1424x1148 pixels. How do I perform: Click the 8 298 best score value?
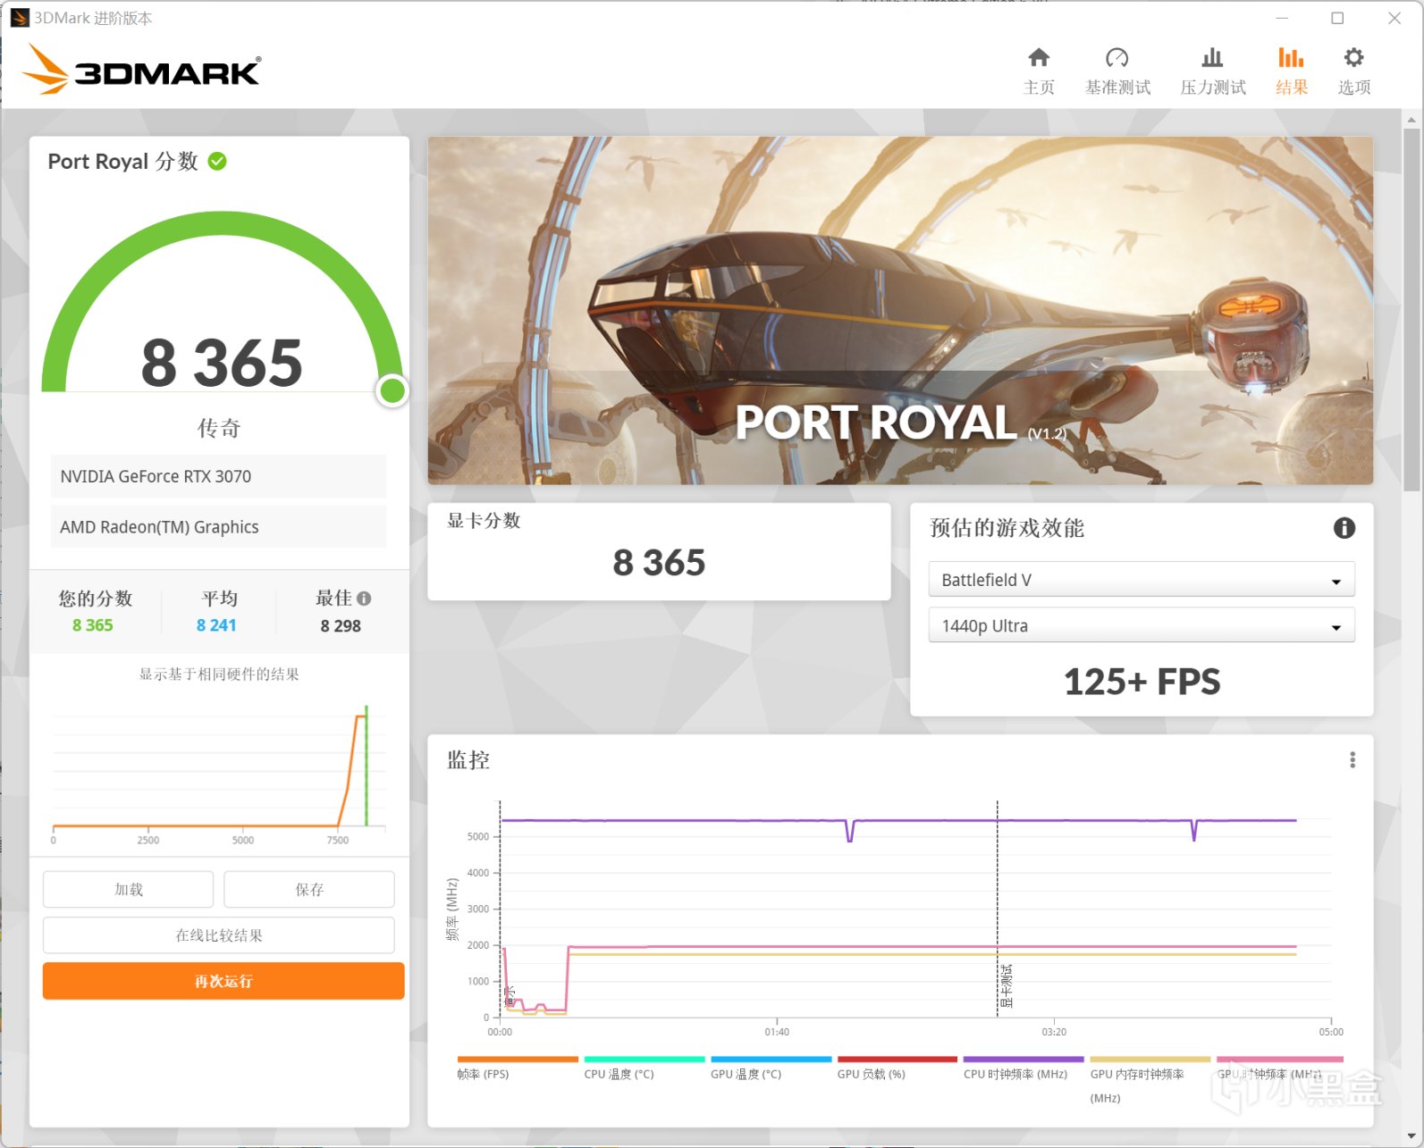coord(341,626)
